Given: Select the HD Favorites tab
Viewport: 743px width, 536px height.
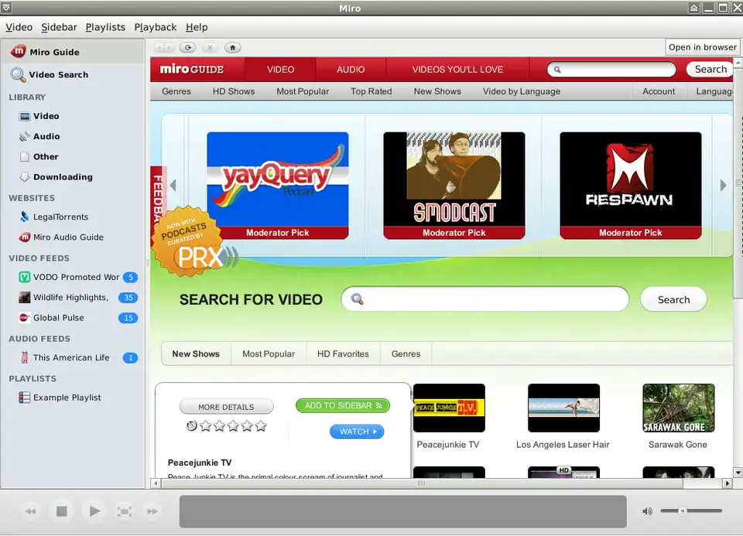Looking at the screenshot, I should pos(343,354).
